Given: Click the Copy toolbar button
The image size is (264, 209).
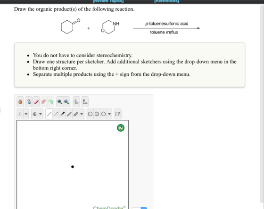Looking at the screenshot, I should (x=76, y=102).
